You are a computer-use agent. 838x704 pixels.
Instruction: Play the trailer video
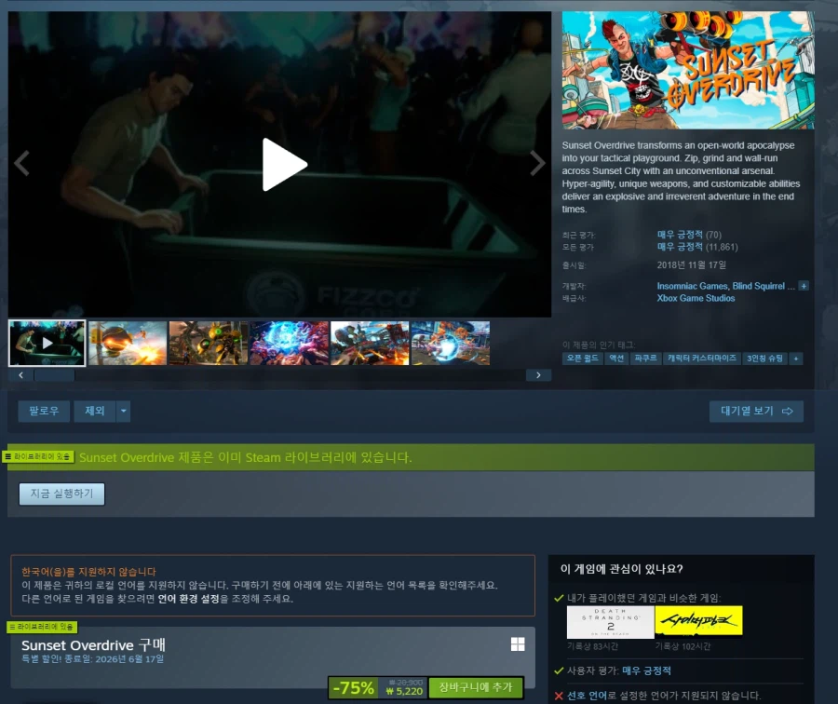284,165
